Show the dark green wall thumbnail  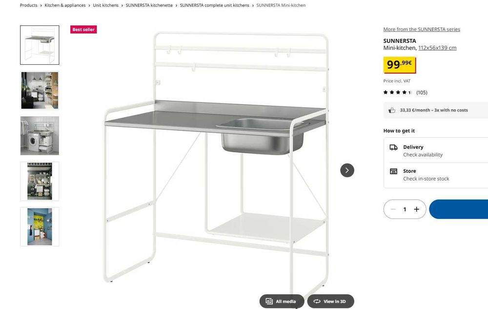point(40,181)
